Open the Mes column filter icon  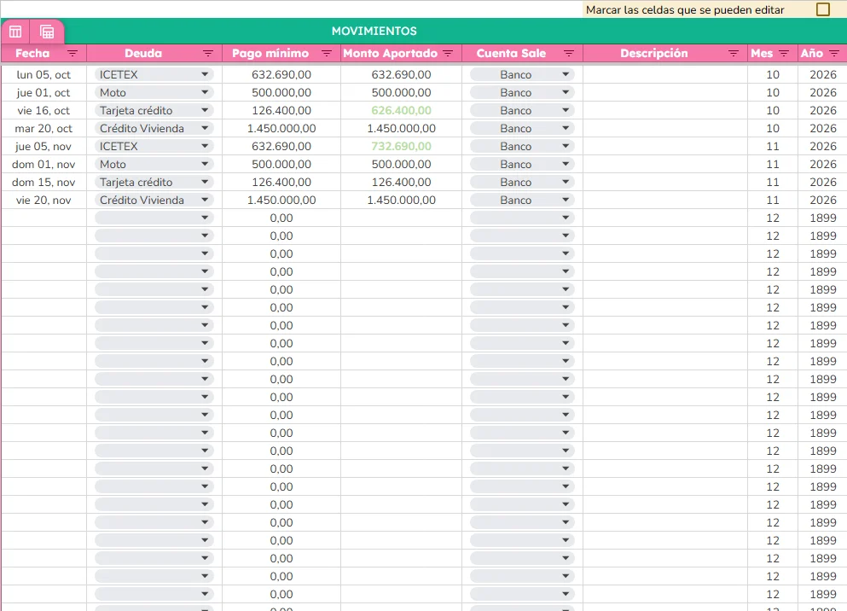click(x=784, y=54)
